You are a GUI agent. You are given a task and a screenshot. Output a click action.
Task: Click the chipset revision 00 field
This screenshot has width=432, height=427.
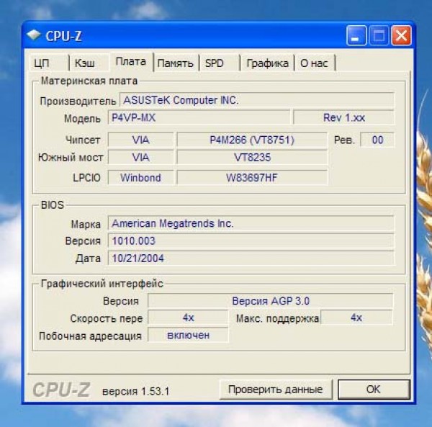click(377, 140)
